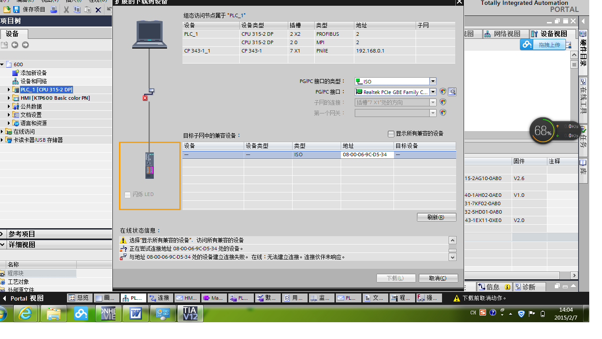602x339 pixels.
Task: Click the back arrow in project tree
Action: (15, 45)
